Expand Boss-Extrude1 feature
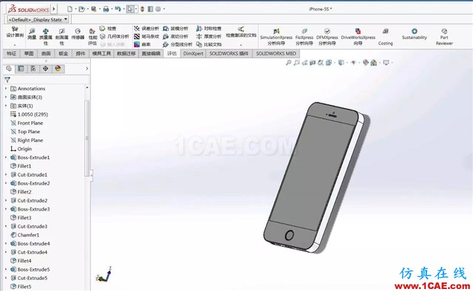473x291 pixels. [6, 158]
